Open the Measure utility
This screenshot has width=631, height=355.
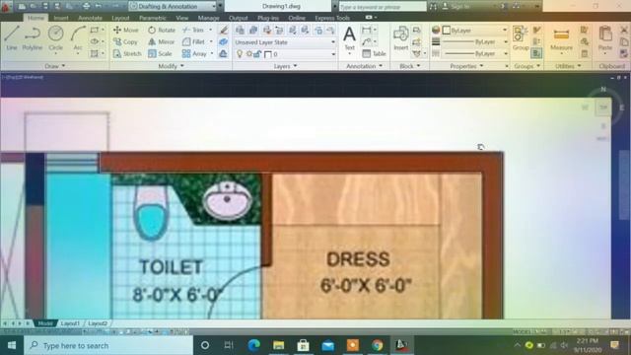561,38
